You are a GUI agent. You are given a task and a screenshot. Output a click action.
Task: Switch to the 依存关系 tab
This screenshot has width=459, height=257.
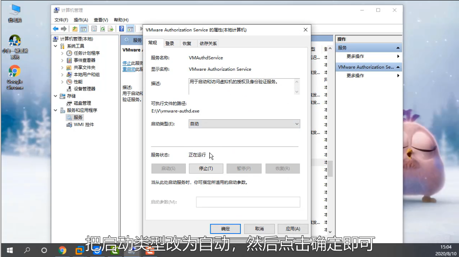pyautogui.click(x=208, y=44)
